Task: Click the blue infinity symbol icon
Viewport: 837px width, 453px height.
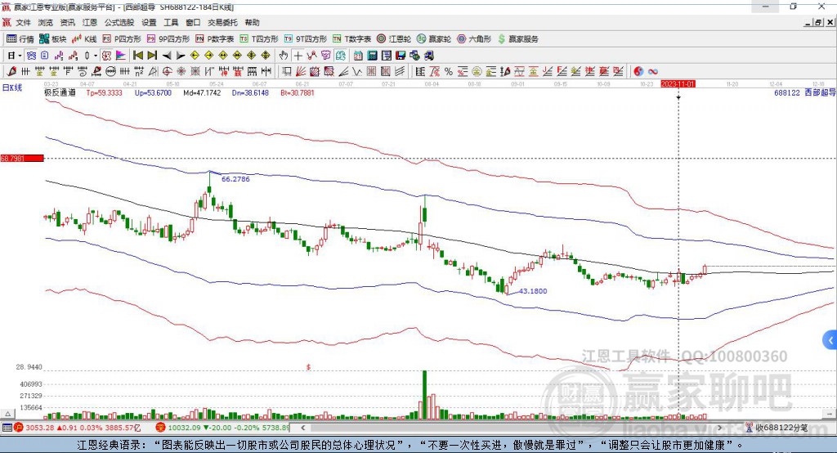Action: point(653,72)
